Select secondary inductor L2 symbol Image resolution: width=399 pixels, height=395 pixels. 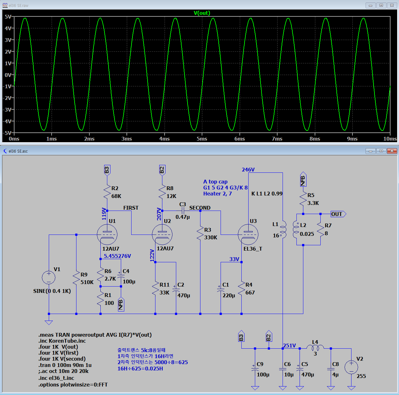[x=296, y=229]
